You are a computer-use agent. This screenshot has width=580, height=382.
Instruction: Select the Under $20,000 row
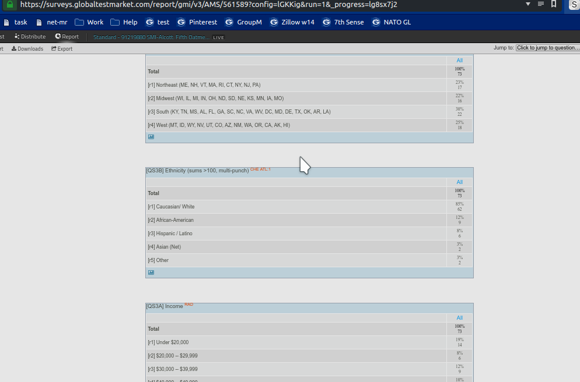309,342
